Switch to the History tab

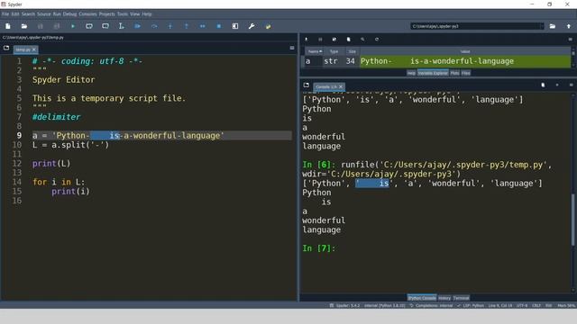tap(444, 298)
